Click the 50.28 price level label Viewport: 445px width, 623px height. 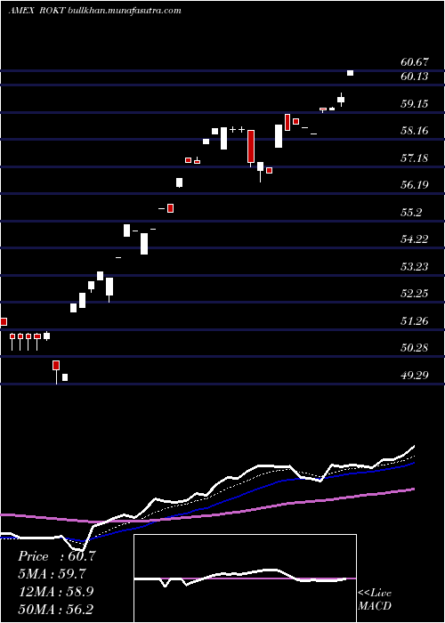[415, 348]
